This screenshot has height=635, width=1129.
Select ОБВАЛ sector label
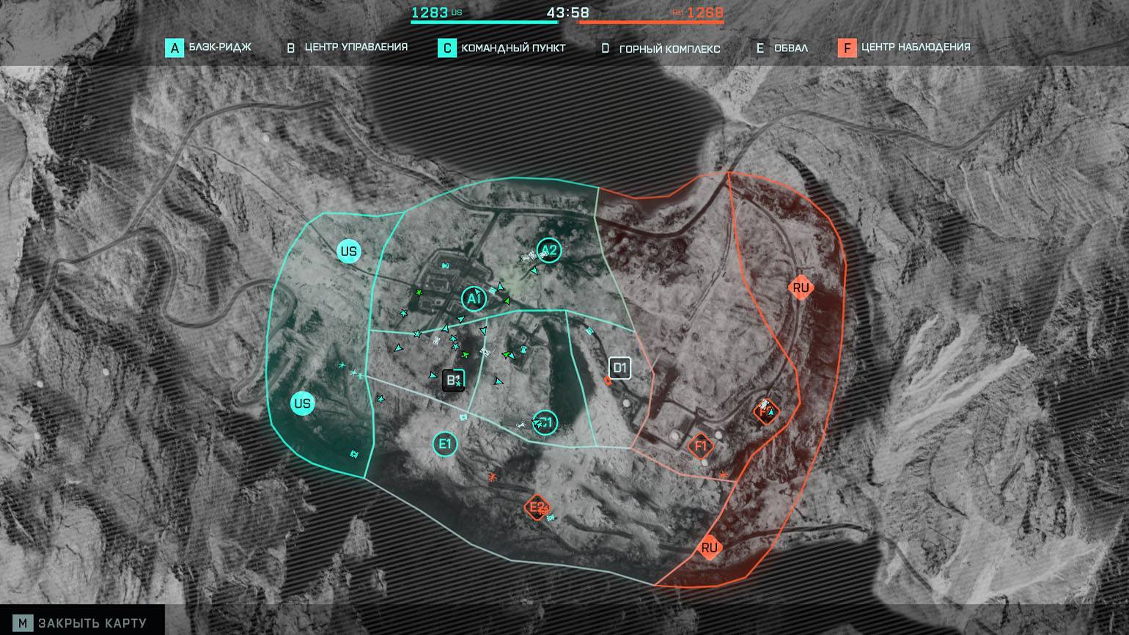click(x=791, y=48)
